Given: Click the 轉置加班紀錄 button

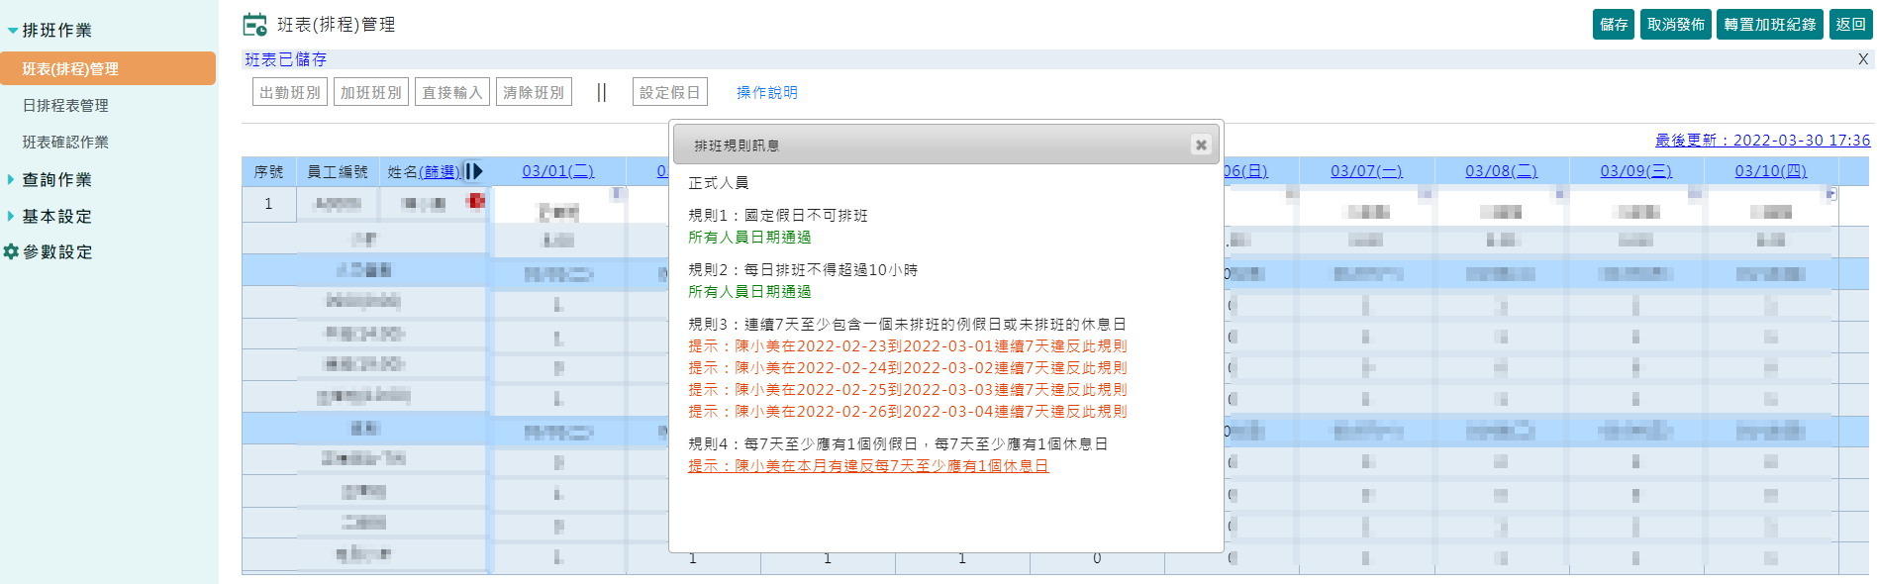Looking at the screenshot, I should 1769,25.
